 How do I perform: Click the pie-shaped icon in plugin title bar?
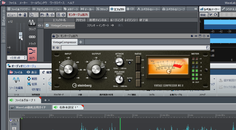tap(192, 36)
